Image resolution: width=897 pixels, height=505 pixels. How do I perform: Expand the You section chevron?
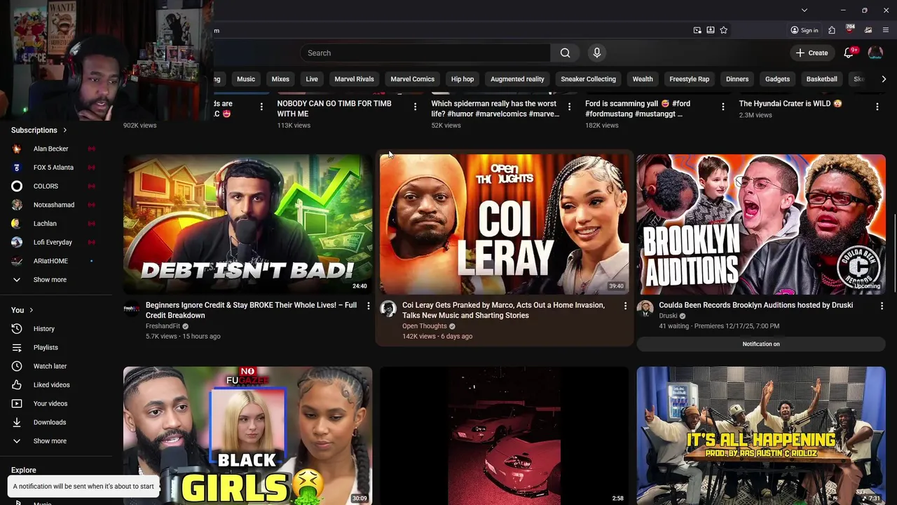tap(31, 310)
